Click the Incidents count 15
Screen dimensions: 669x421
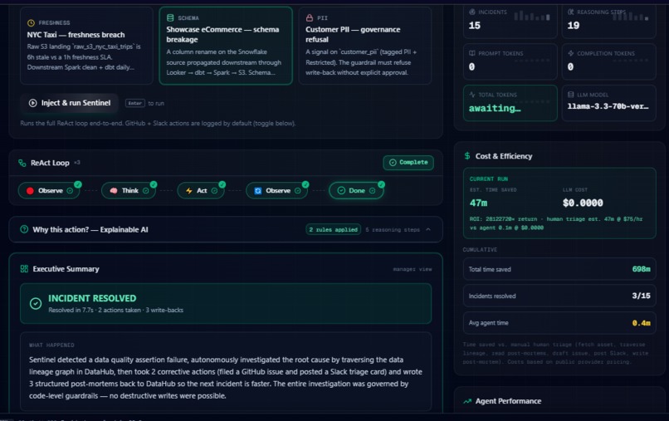point(475,26)
